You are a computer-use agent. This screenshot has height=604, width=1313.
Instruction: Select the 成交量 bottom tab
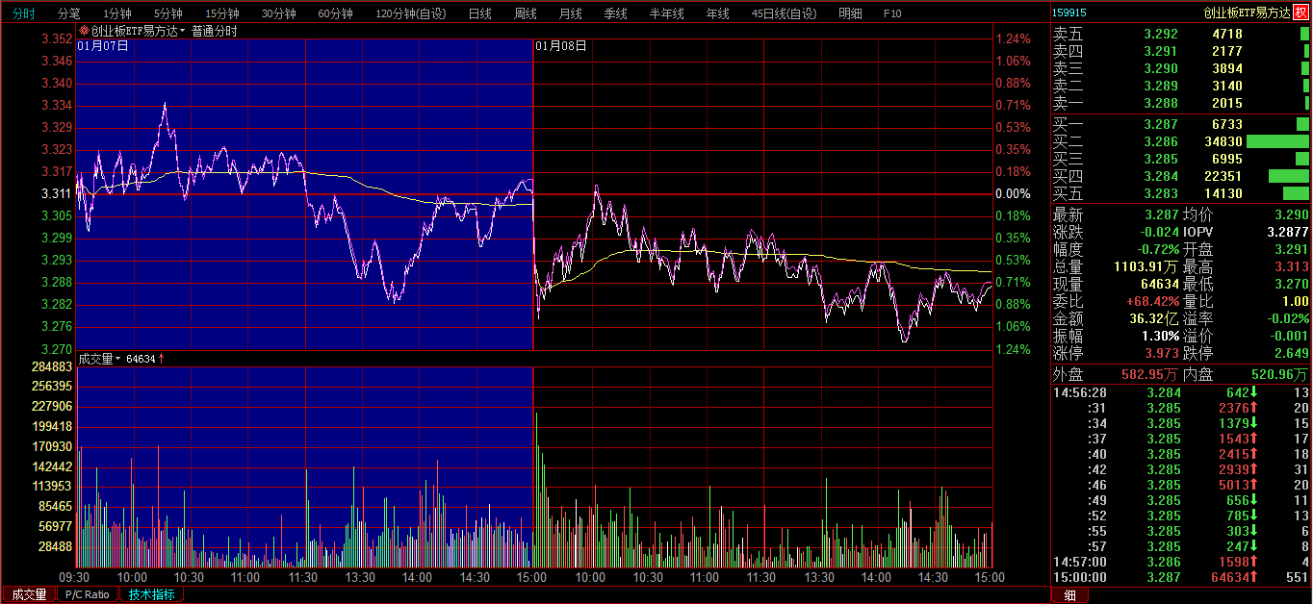[28, 594]
